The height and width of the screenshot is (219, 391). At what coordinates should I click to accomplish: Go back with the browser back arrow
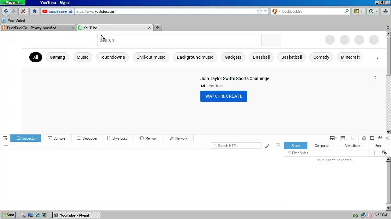point(6,11)
